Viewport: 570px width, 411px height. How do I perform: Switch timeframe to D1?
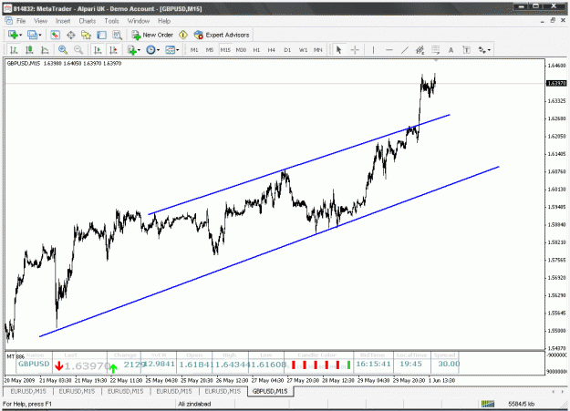pyautogui.click(x=287, y=50)
